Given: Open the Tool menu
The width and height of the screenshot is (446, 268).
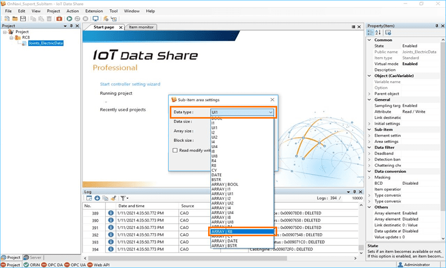Looking at the screenshot, I should [113, 11].
